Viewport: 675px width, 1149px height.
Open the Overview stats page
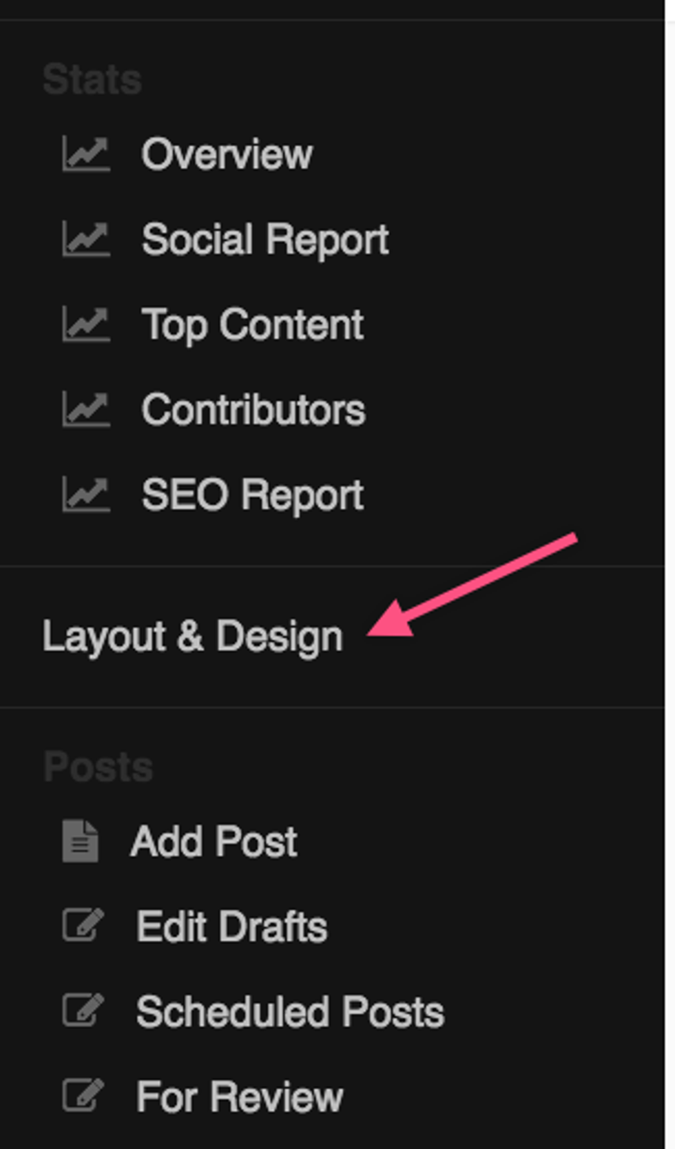coord(227,154)
